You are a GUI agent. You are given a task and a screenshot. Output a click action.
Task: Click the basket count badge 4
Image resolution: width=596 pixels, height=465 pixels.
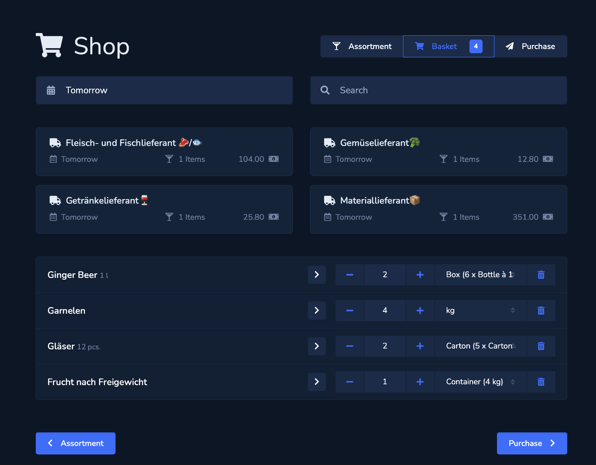[x=476, y=46]
